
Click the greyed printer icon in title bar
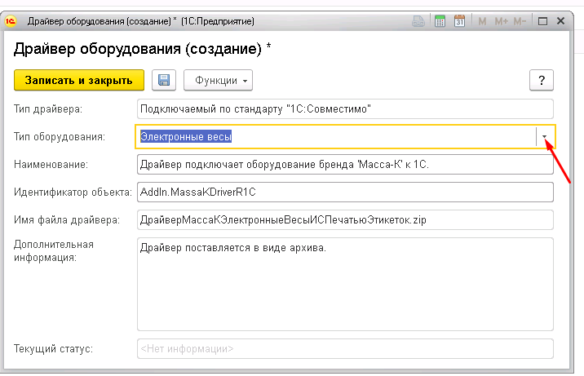pos(418,21)
